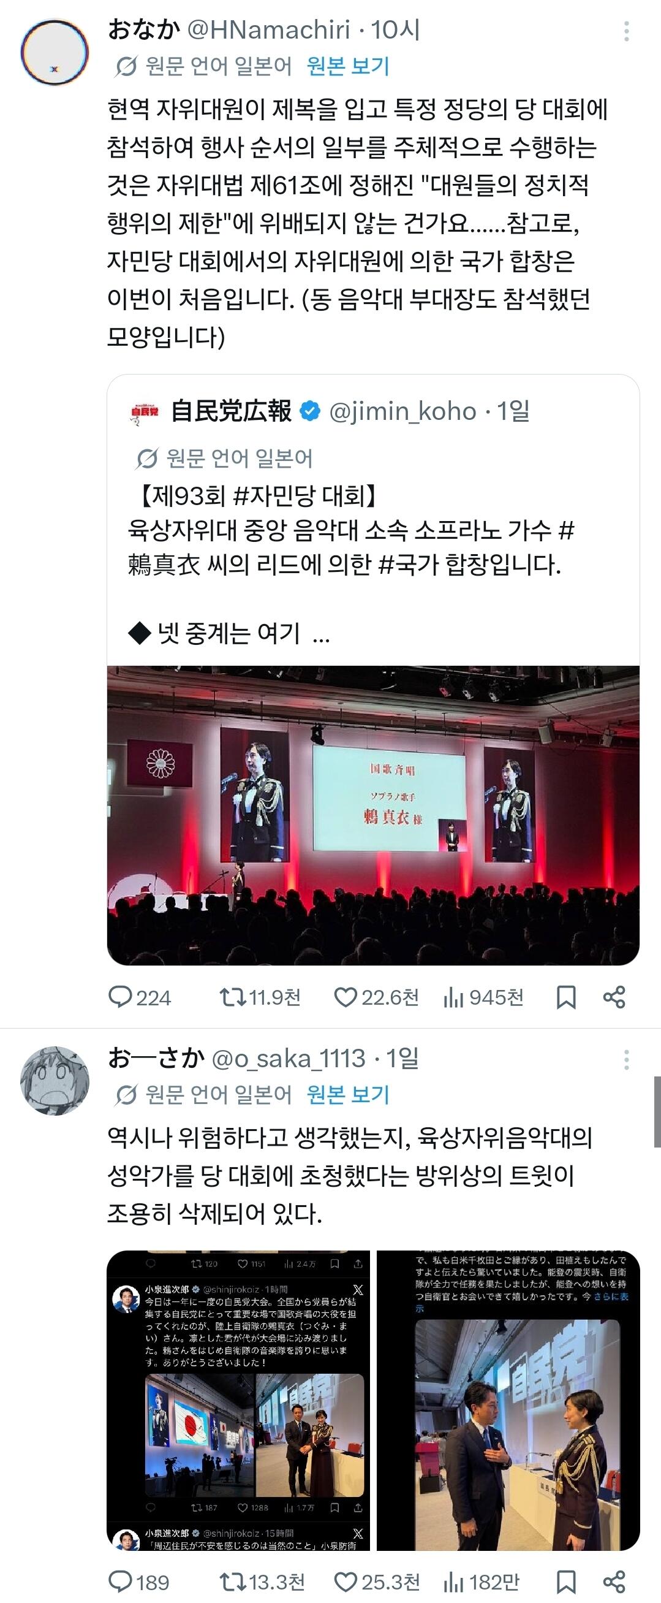
Task: Open the quoted 自民党広報 tweet header
Action: [x=330, y=411]
